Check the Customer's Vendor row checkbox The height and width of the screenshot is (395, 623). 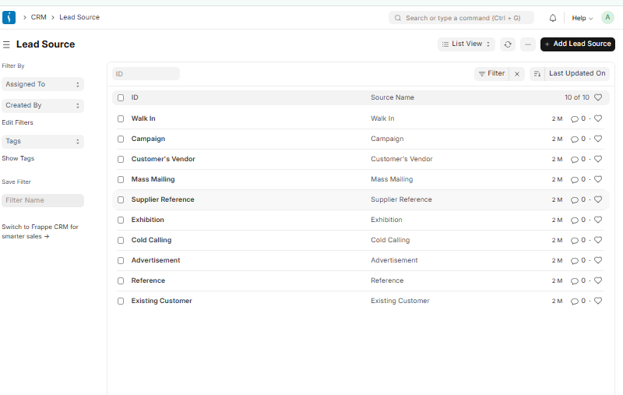pos(121,160)
